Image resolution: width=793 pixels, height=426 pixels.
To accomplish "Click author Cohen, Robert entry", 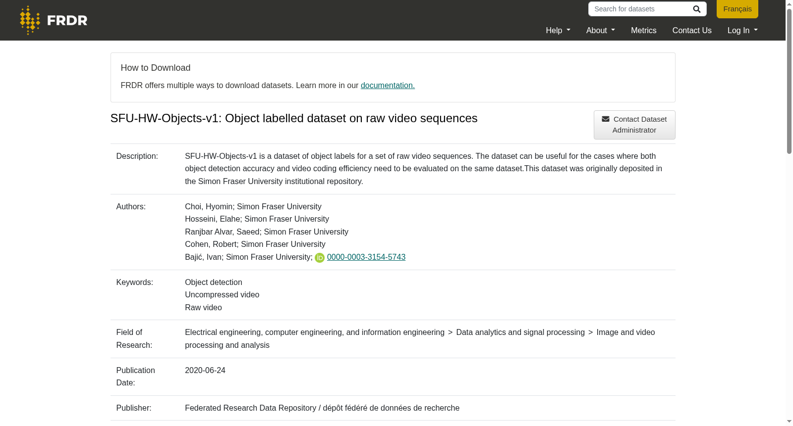I will 255,244.
